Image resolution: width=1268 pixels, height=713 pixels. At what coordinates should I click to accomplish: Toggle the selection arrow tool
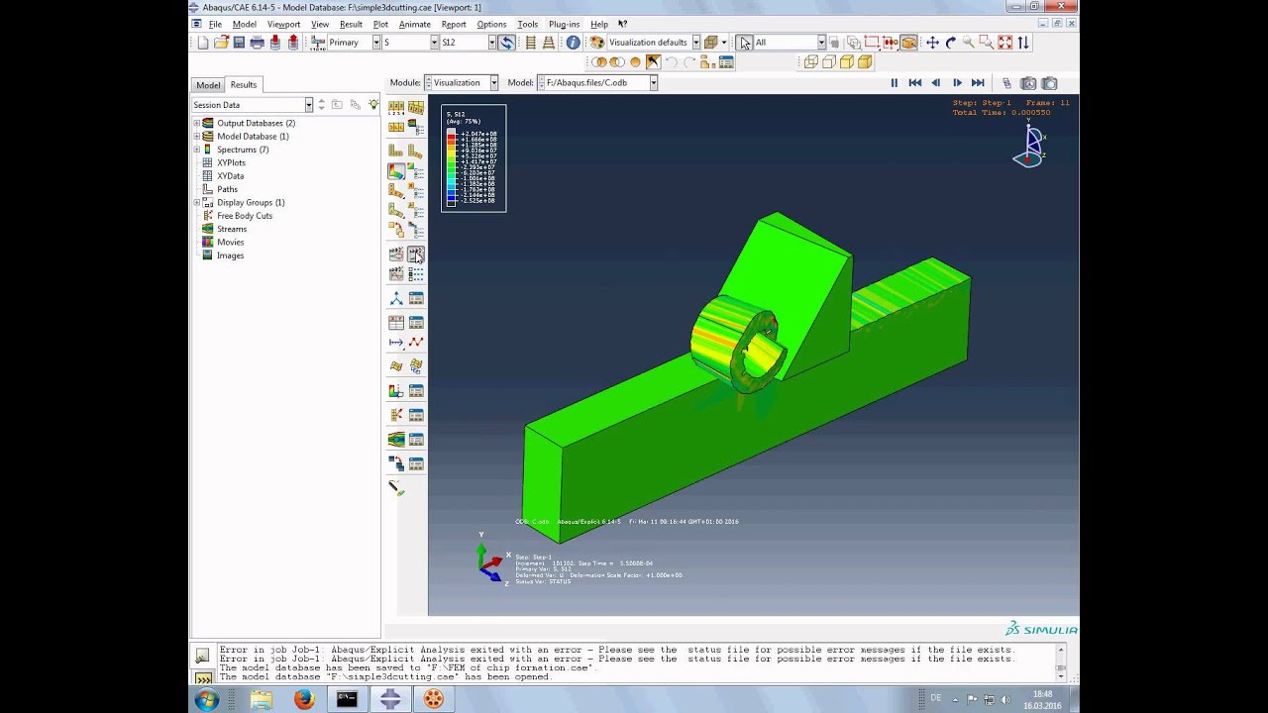coord(744,43)
